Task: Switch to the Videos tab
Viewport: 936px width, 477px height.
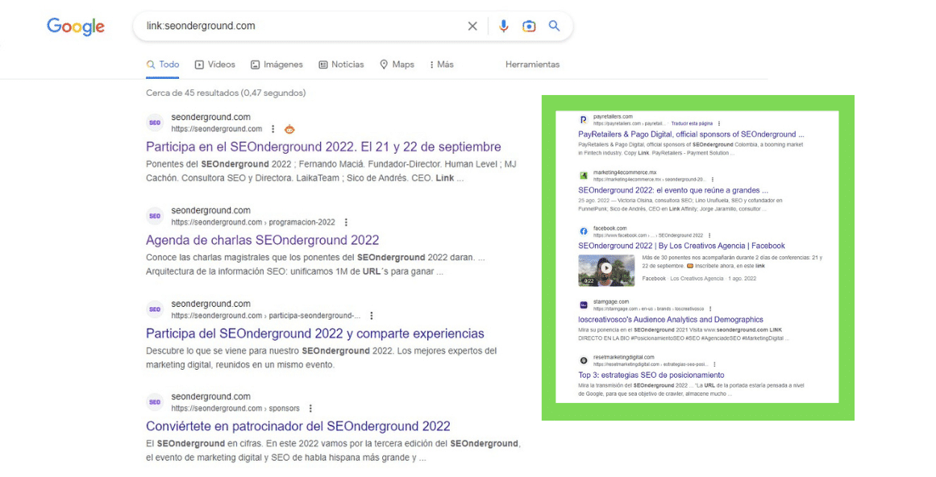Action: [214, 64]
